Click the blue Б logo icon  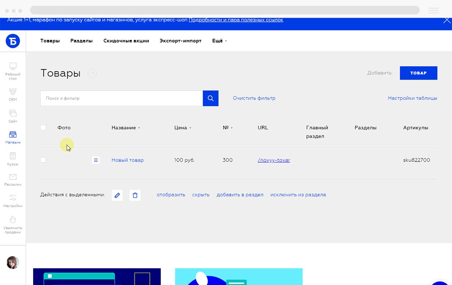(13, 41)
